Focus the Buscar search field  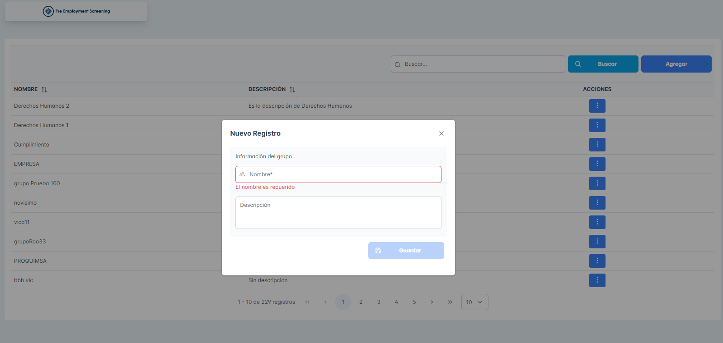[478, 64]
